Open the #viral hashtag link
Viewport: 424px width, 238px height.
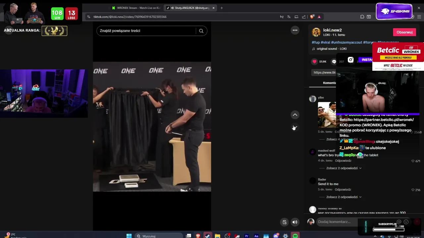coord(325,42)
